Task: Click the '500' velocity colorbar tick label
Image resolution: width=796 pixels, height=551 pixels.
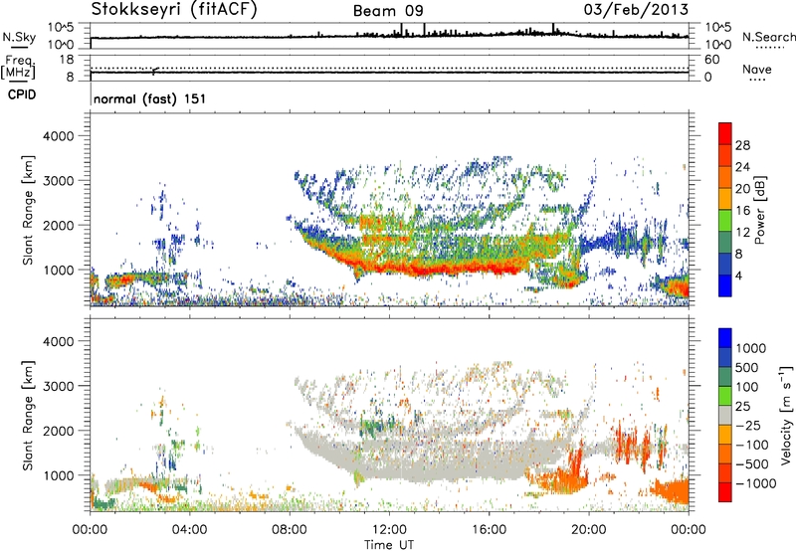Action: point(746,367)
